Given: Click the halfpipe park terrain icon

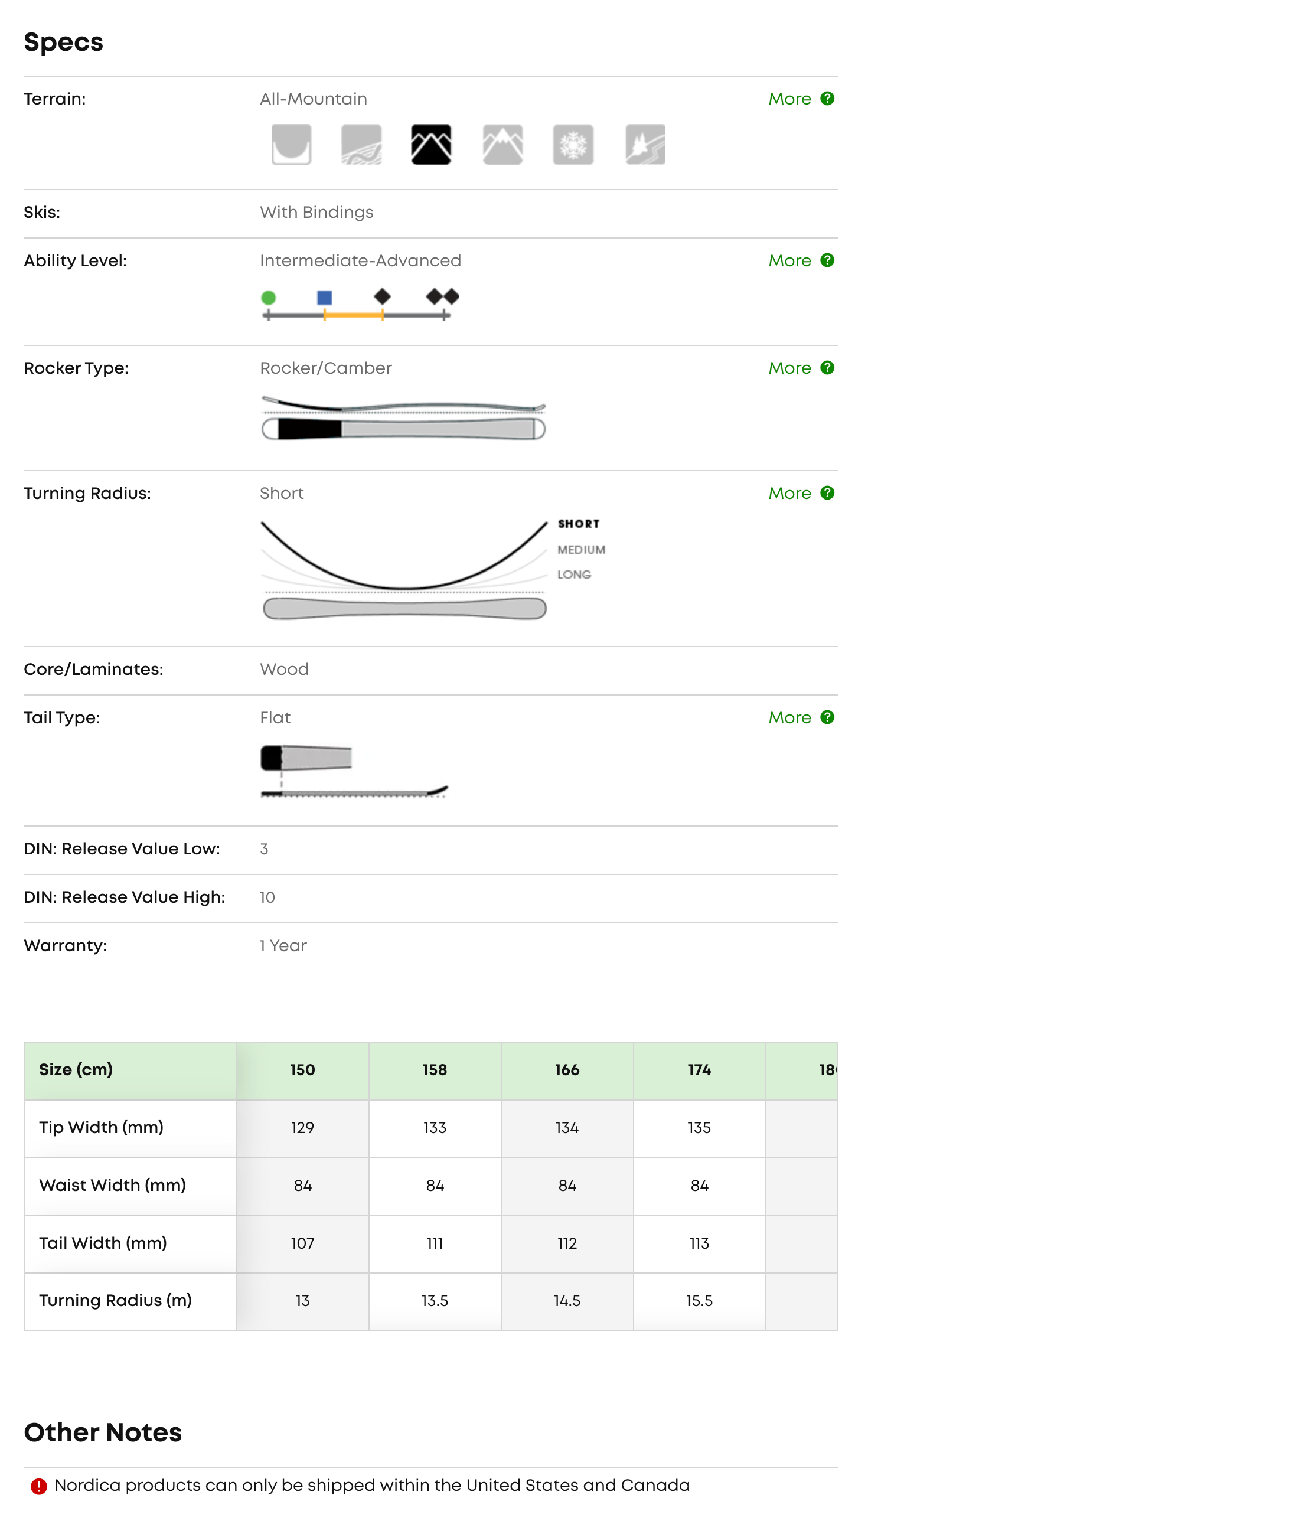Looking at the screenshot, I should pos(291,144).
